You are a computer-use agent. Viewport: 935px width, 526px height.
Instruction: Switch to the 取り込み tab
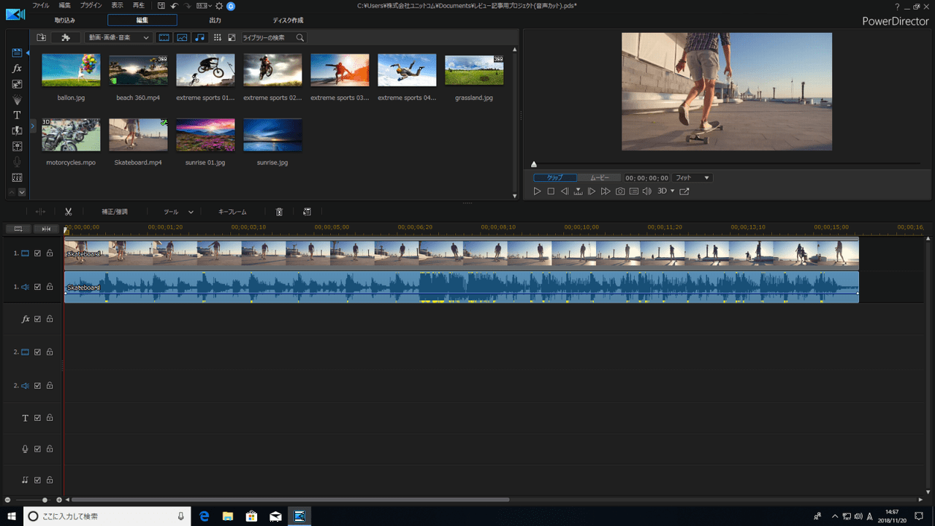coord(64,20)
